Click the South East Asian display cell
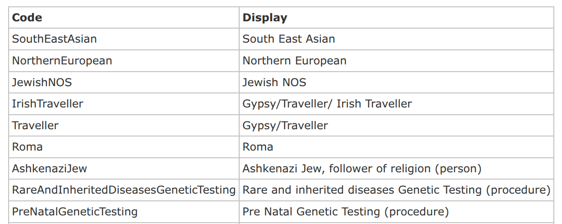This screenshot has width=562, height=224. pyautogui.click(x=289, y=39)
